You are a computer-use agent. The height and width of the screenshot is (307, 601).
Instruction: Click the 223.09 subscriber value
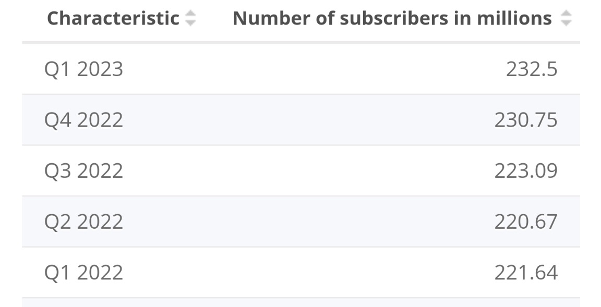pyautogui.click(x=526, y=170)
